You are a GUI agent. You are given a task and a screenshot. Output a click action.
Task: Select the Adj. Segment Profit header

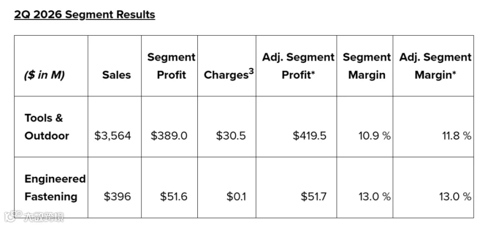[298, 66]
